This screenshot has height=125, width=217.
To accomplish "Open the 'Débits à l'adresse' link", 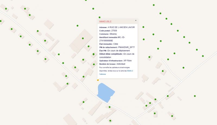I will click(x=130, y=71).
